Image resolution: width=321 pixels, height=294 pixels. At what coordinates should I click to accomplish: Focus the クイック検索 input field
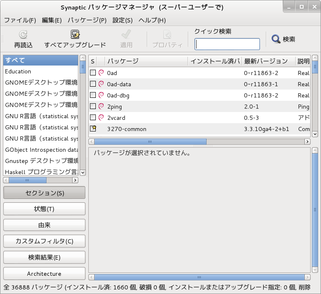(227, 44)
